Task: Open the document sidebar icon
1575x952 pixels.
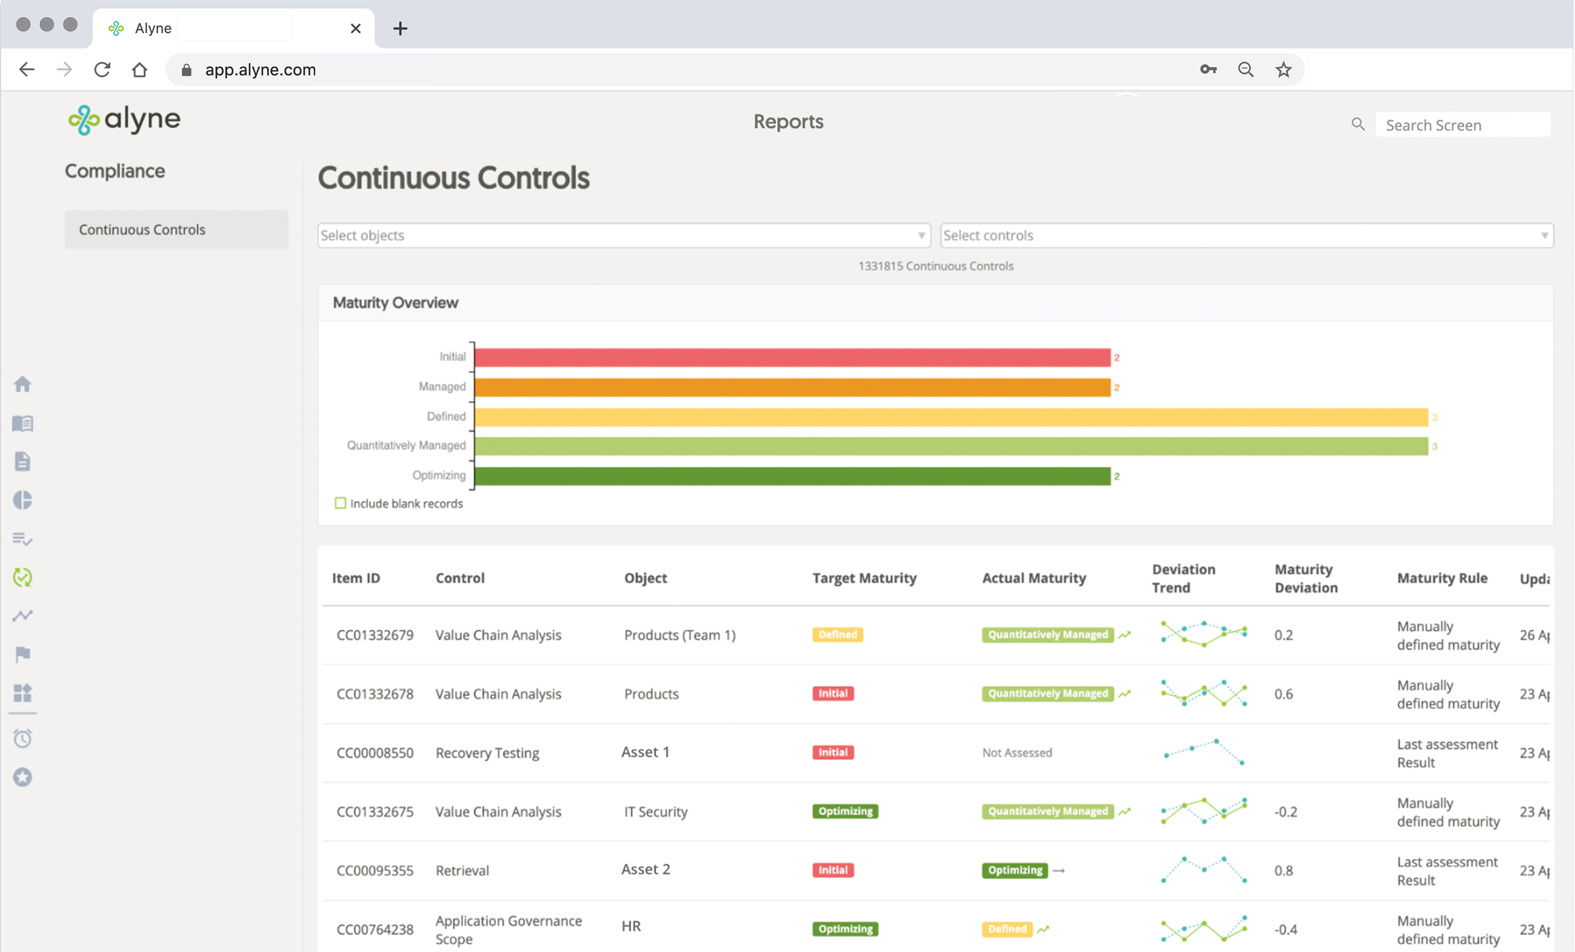Action: pos(22,461)
